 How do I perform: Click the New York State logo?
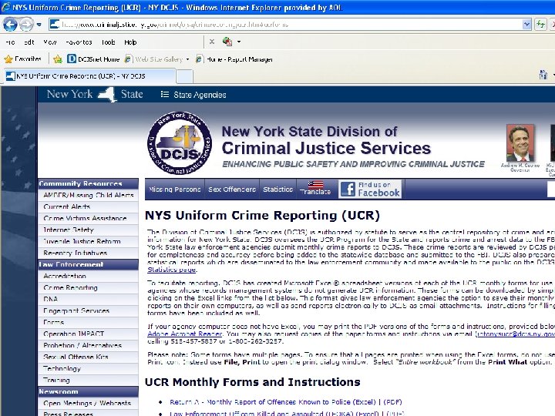(95, 95)
